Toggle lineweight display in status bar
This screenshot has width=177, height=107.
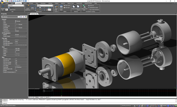click(x=161, y=106)
